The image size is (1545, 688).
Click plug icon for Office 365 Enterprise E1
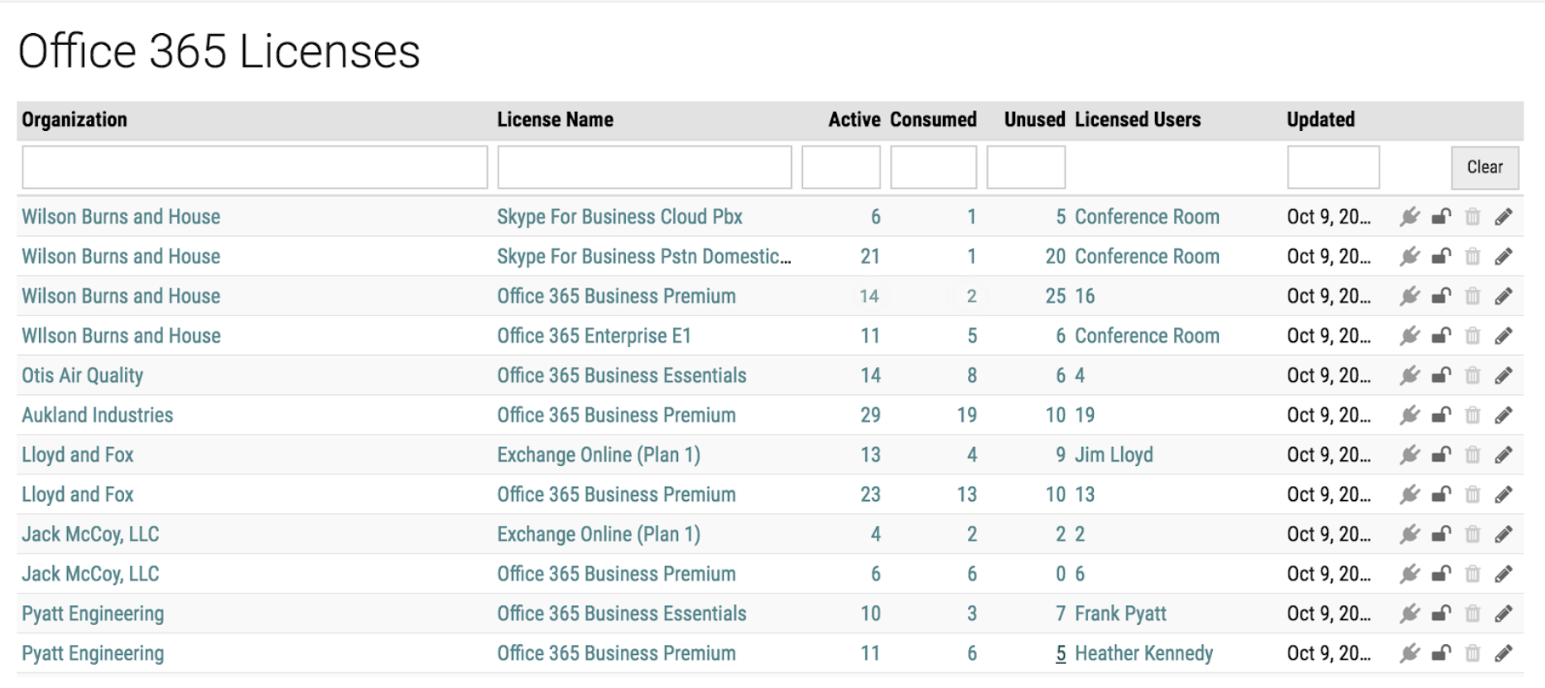click(x=1409, y=336)
